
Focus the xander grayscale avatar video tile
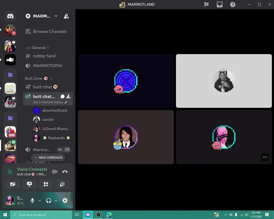(x=224, y=81)
